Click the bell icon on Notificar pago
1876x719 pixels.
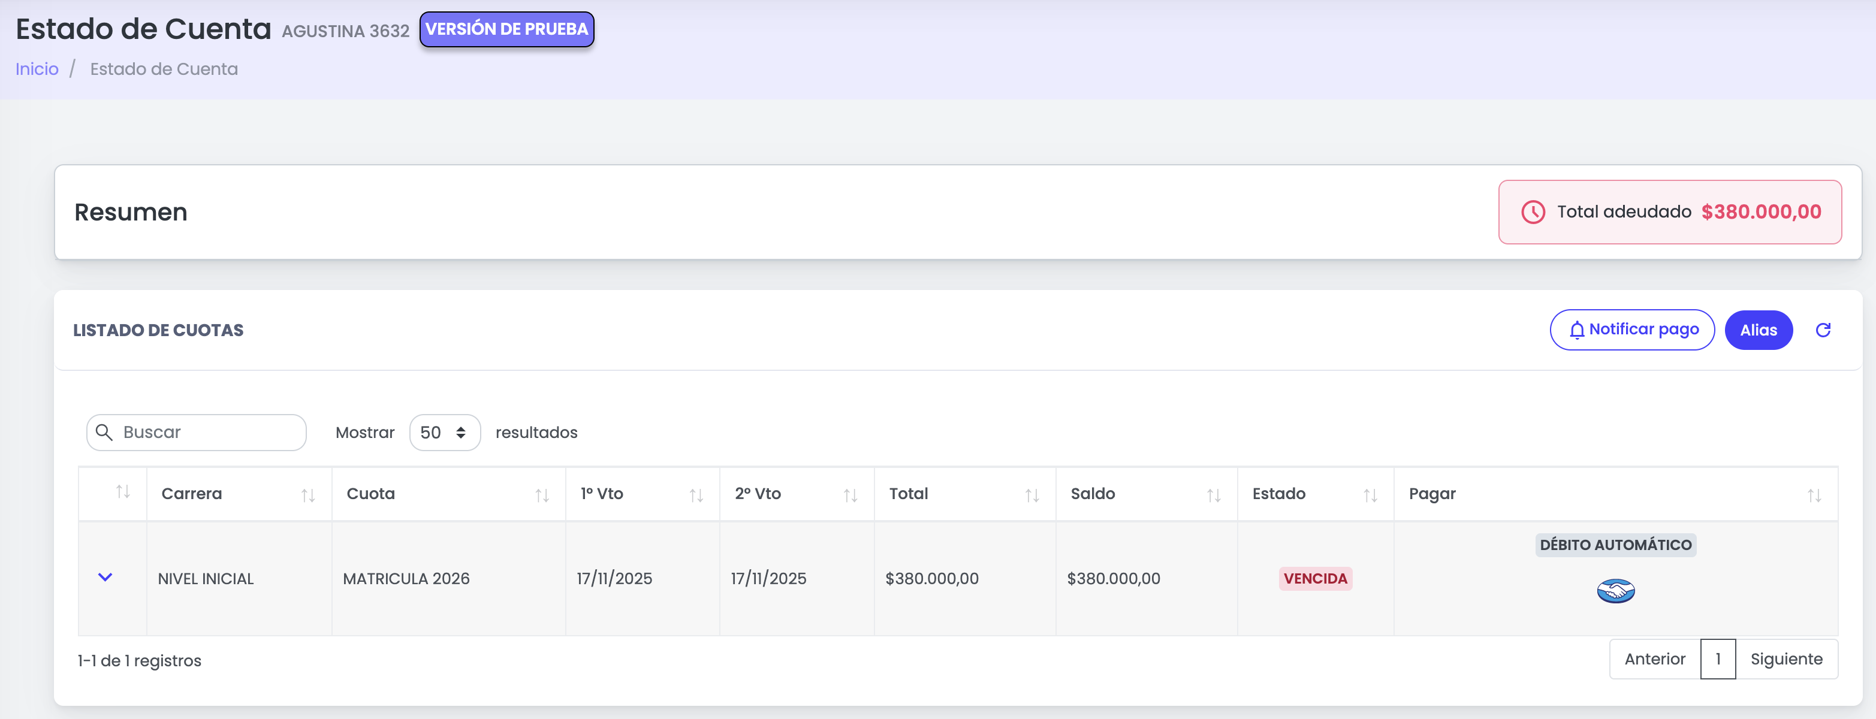coord(1577,330)
